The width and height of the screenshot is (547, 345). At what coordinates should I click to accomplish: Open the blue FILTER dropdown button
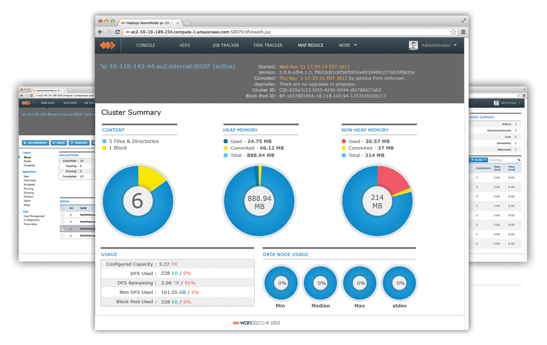(x=478, y=160)
